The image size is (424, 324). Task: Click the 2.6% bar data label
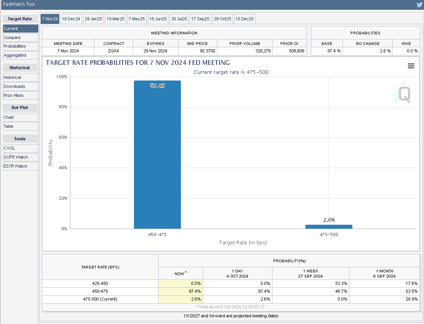coord(329,220)
